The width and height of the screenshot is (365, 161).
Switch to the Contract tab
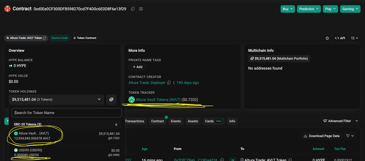(158, 121)
